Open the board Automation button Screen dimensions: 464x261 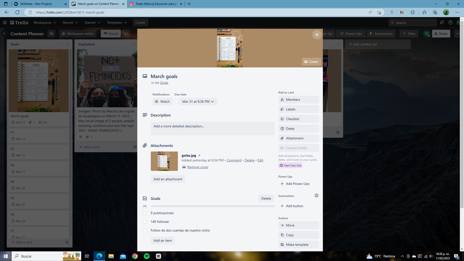(381, 34)
